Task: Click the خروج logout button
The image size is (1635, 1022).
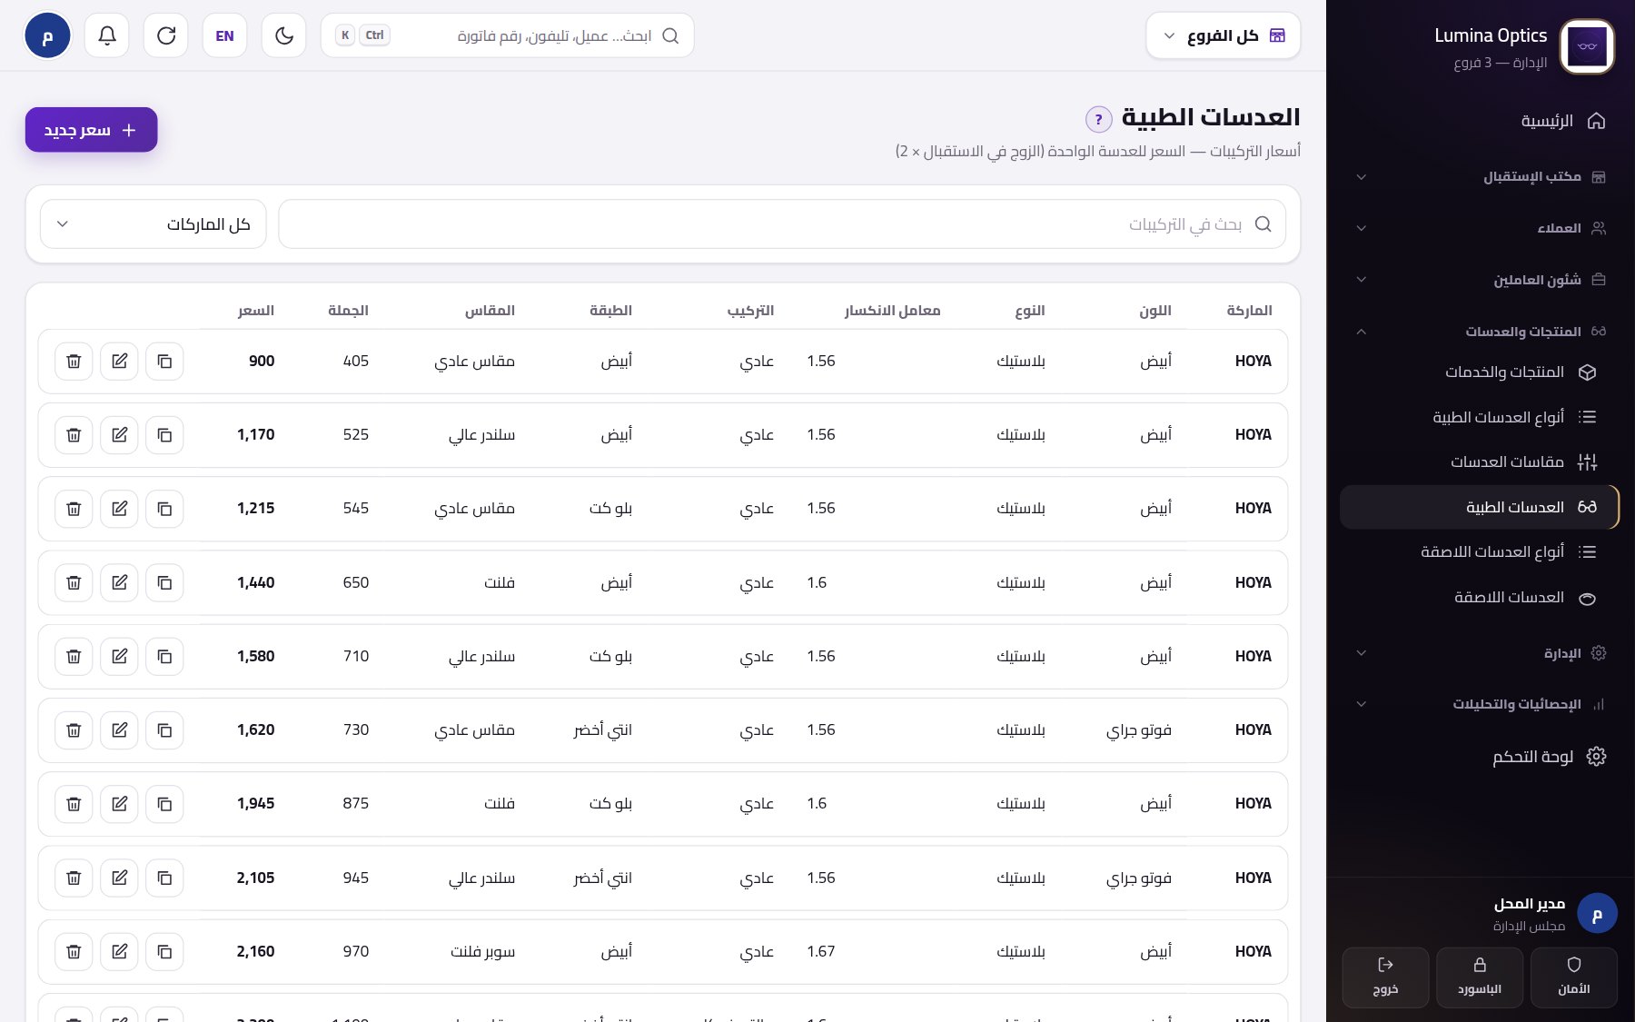Action: click(x=1385, y=977)
